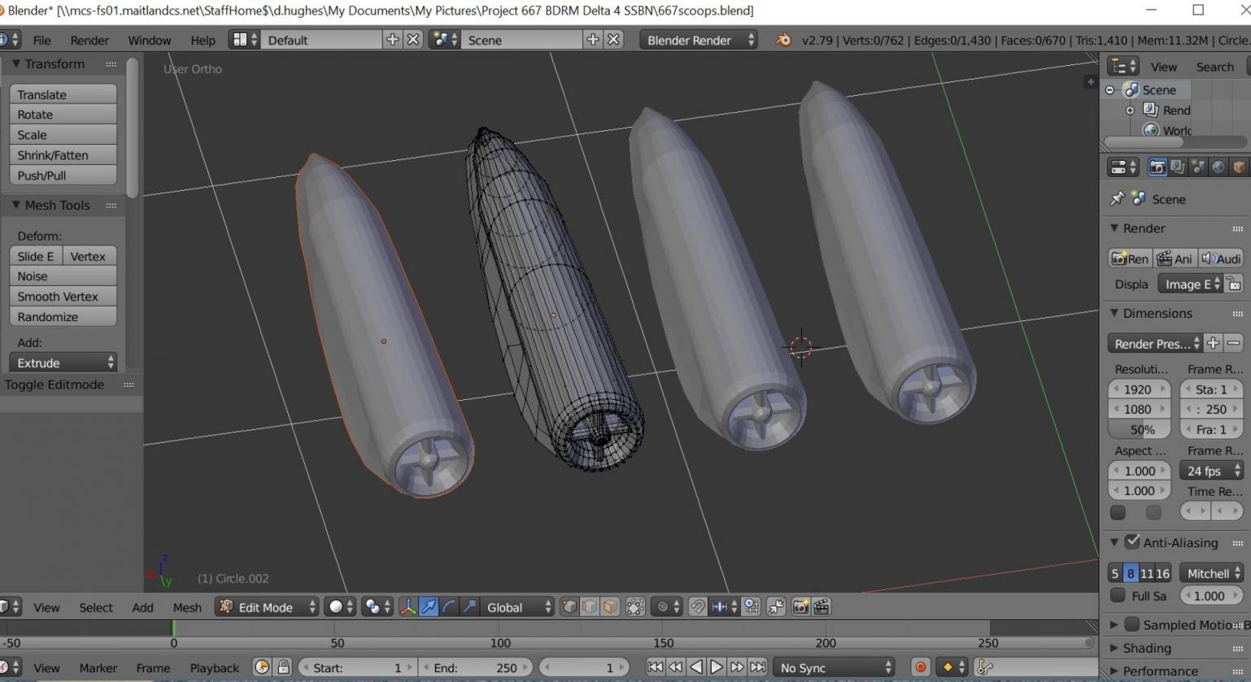This screenshot has height=682, width=1251.
Task: Open the Mesh menu in viewport header
Action: (x=187, y=607)
